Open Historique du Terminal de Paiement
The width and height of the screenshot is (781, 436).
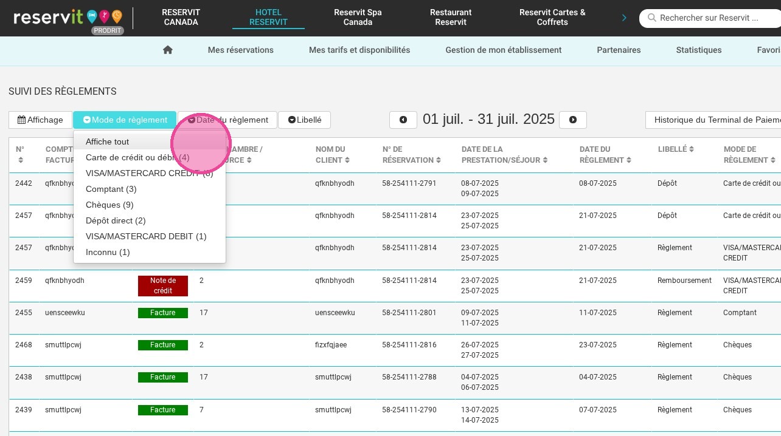(713, 120)
